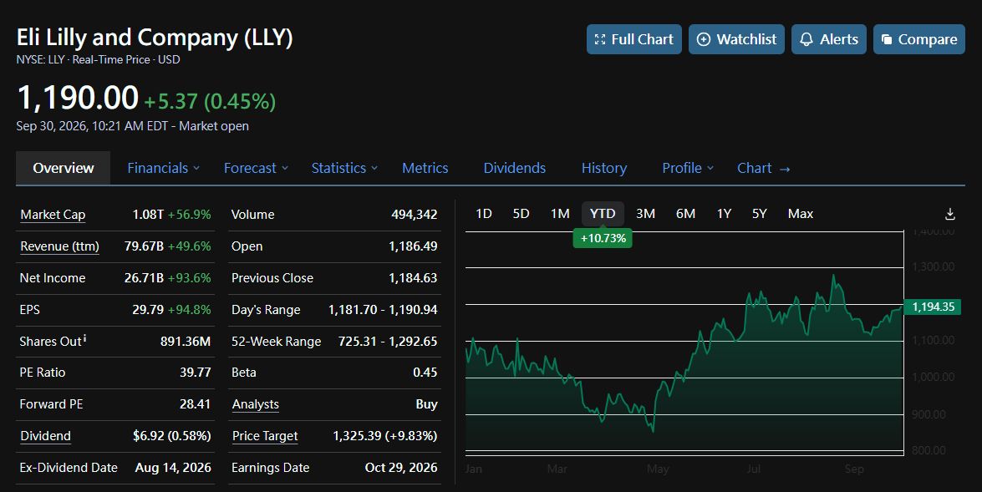Image resolution: width=982 pixels, height=492 pixels.
Task: Open the Analysts link
Action: (256, 404)
